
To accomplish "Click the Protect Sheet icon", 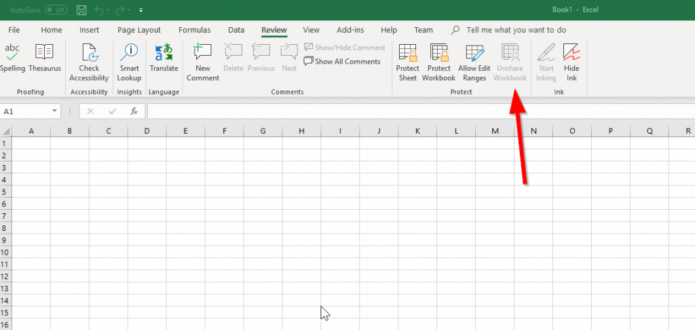I will [x=407, y=62].
